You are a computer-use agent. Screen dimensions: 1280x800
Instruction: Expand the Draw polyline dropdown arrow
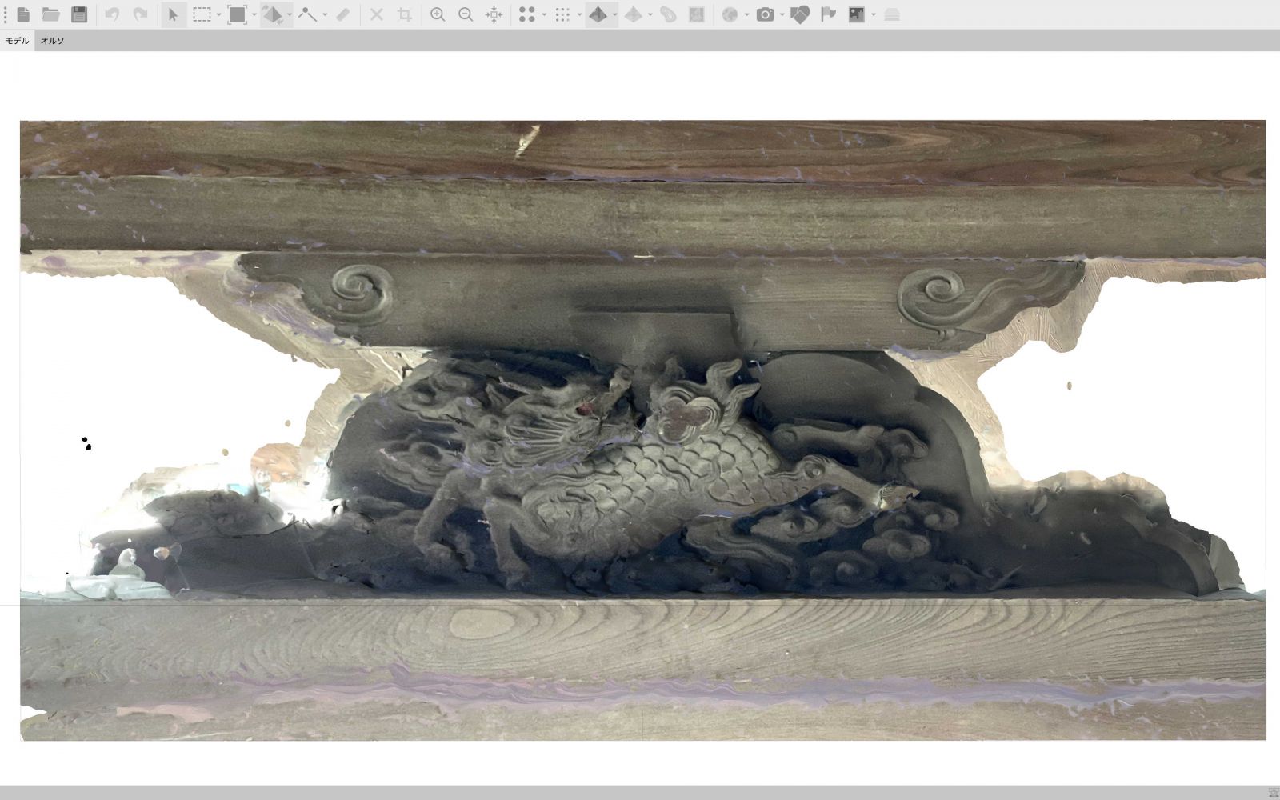point(324,14)
